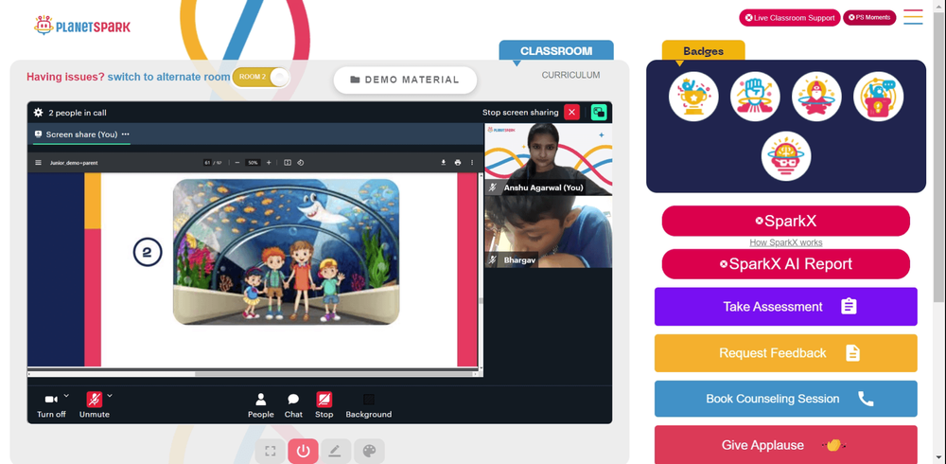Click the aquarium slide image
This screenshot has height=464, width=946.
click(x=286, y=251)
